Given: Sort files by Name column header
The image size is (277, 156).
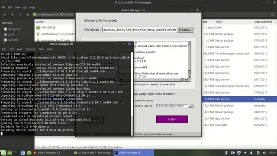Looking at the screenshot, I should pos(40,22).
